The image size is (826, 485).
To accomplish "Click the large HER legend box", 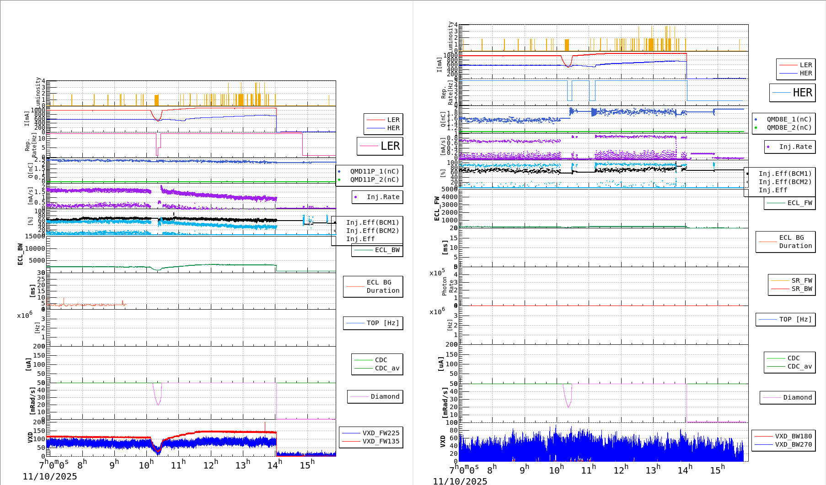I will (792, 93).
